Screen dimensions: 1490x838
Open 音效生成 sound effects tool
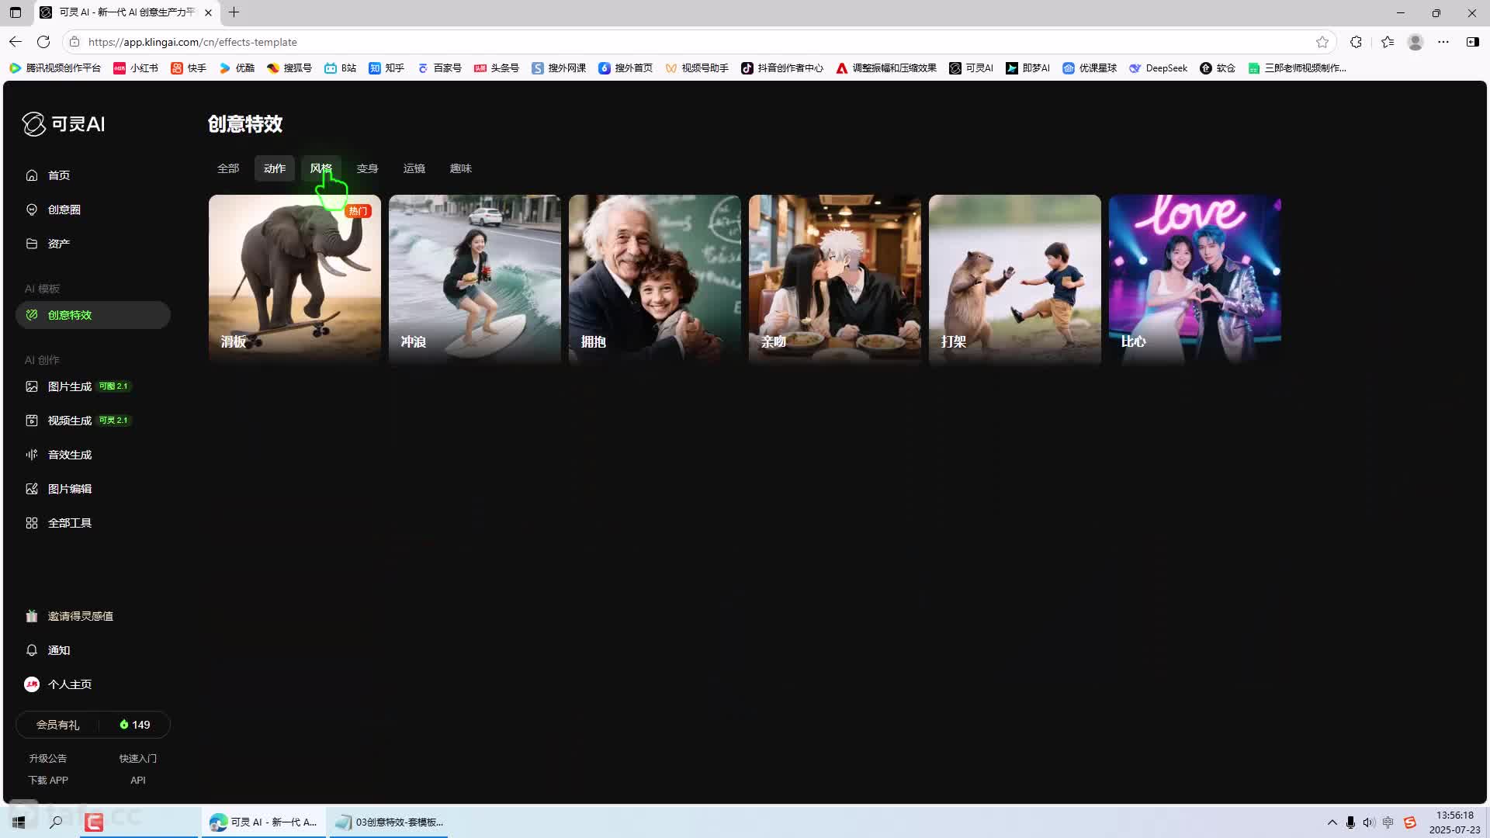[32, 455]
